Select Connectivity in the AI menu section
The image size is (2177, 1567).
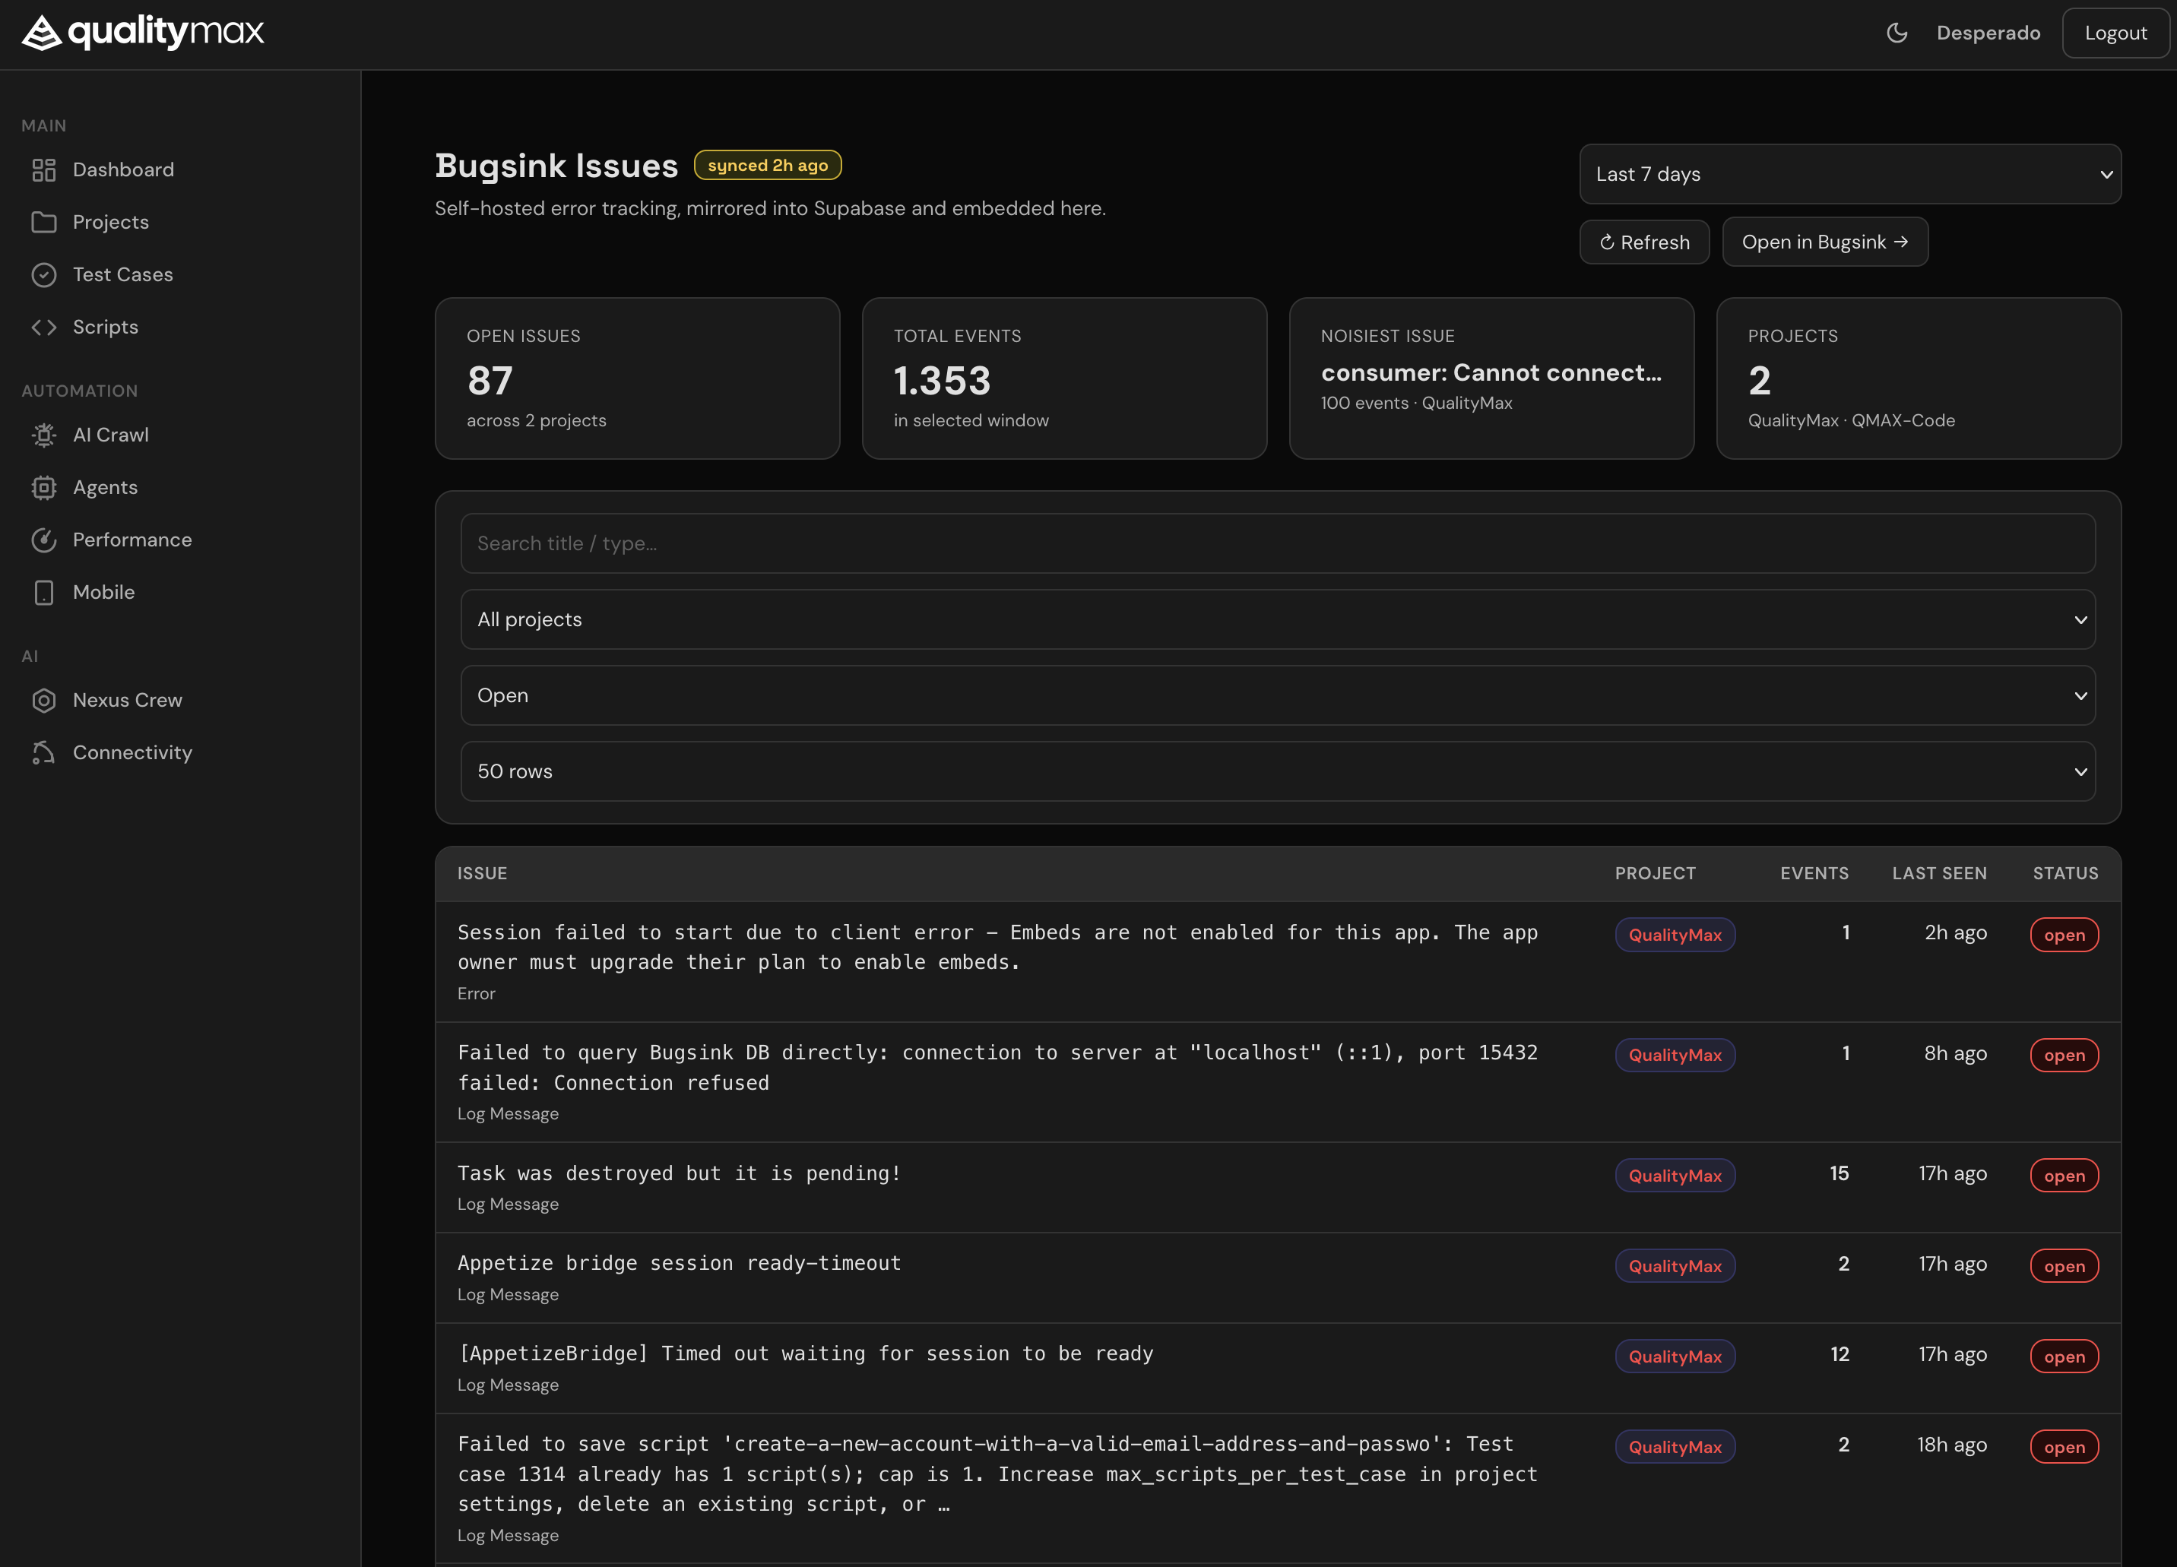132,752
